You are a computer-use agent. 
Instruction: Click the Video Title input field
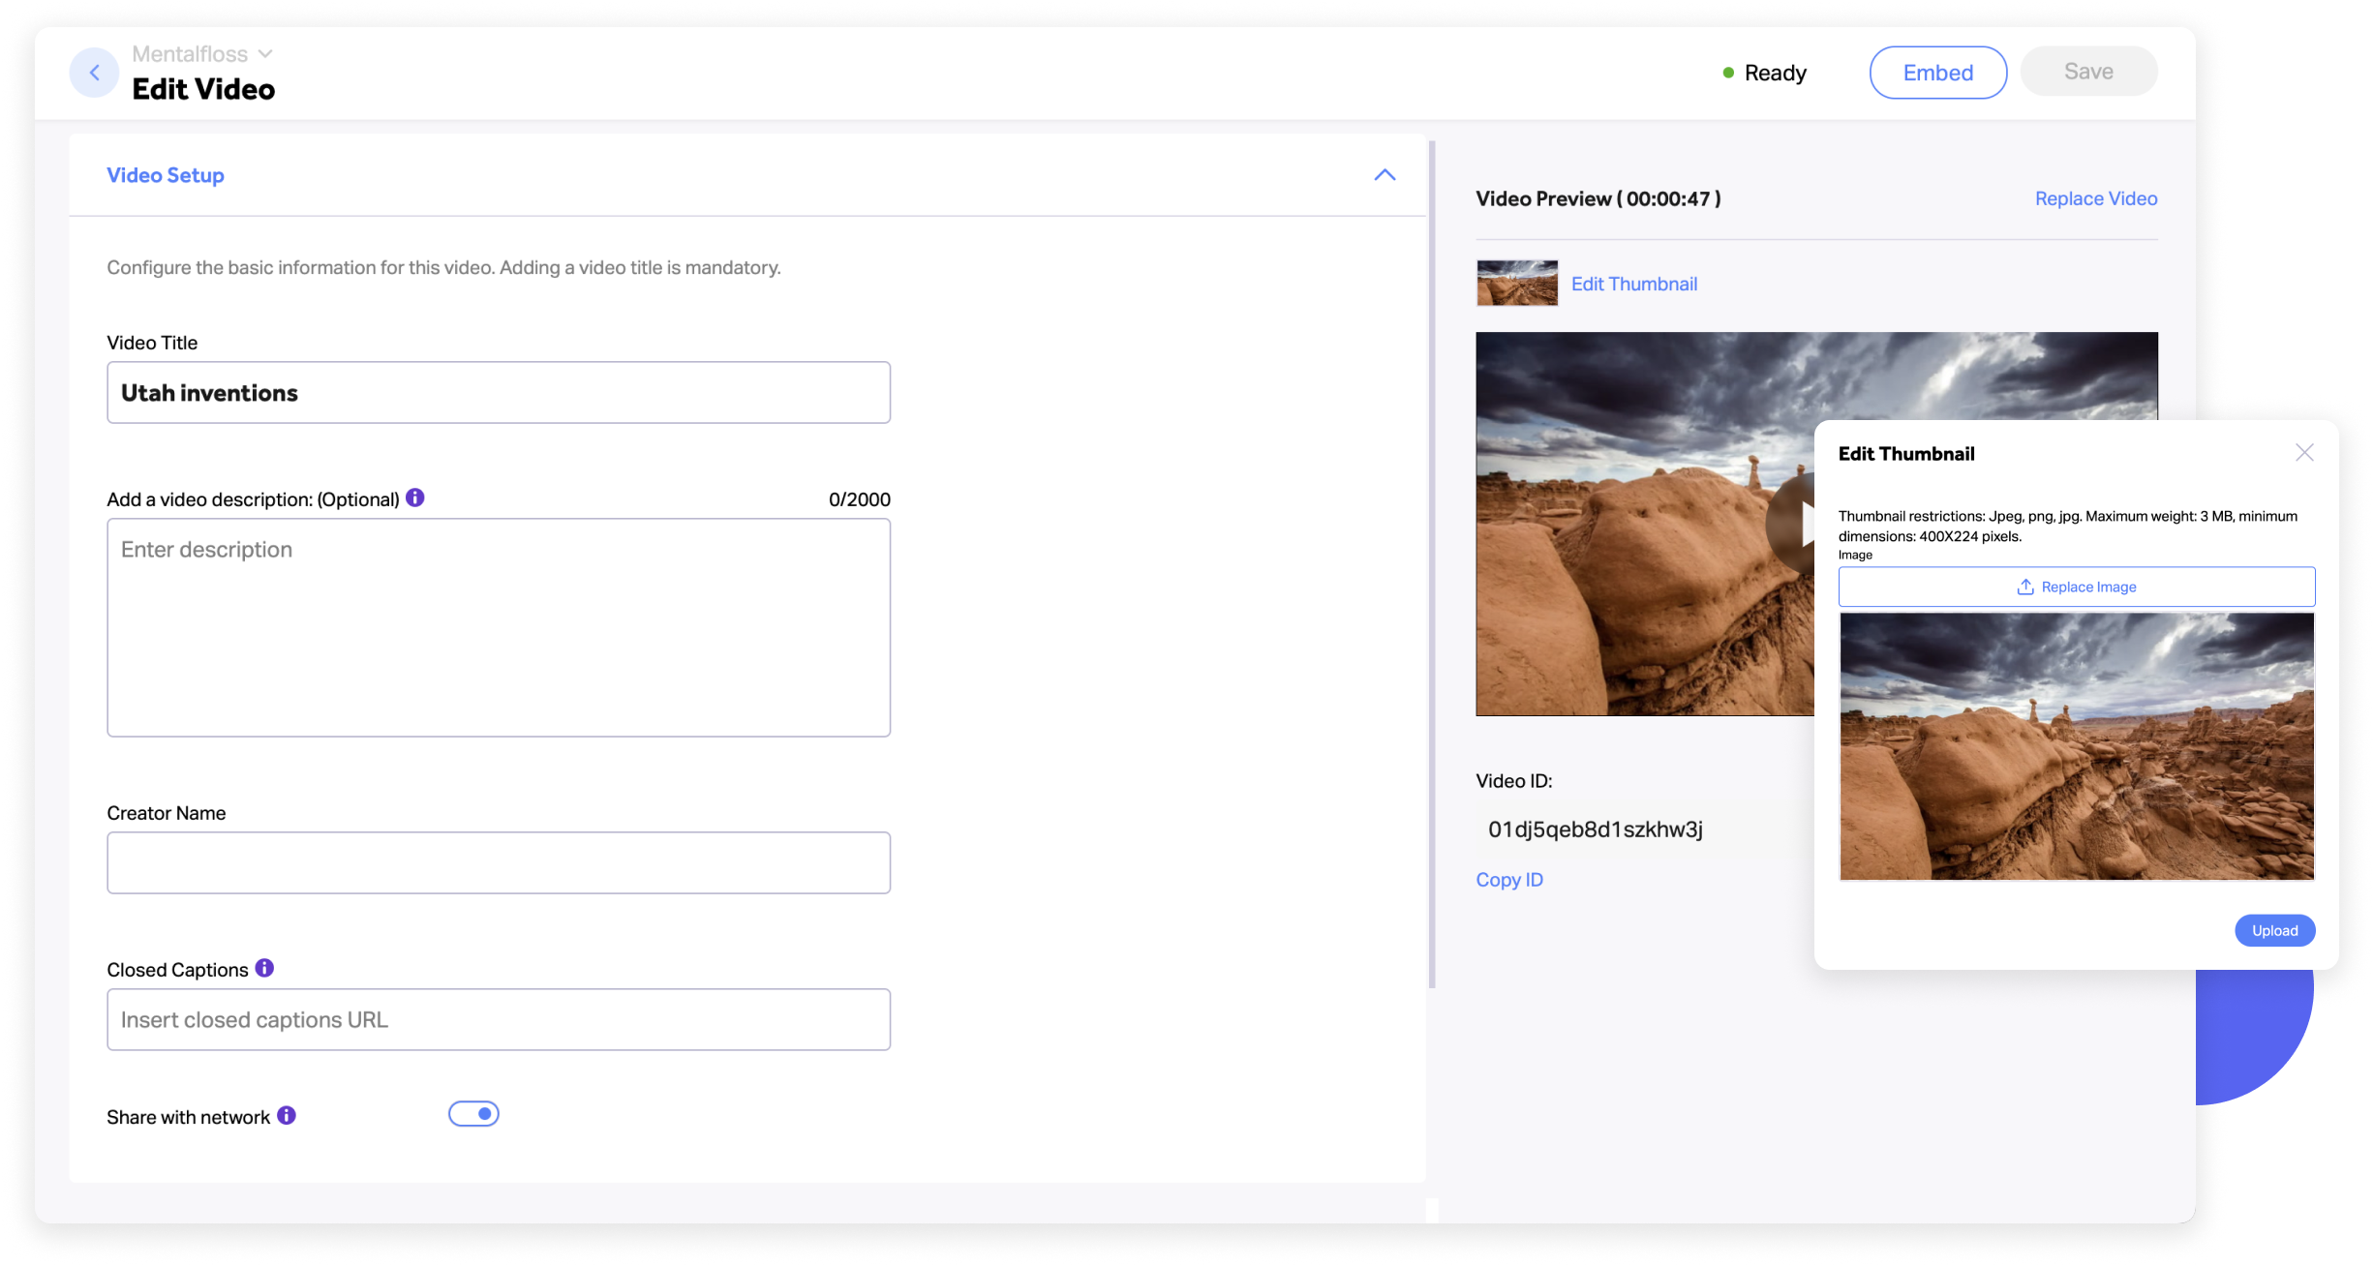499,393
